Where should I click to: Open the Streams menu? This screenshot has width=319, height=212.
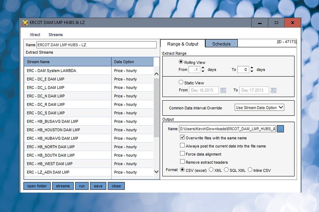point(56,35)
